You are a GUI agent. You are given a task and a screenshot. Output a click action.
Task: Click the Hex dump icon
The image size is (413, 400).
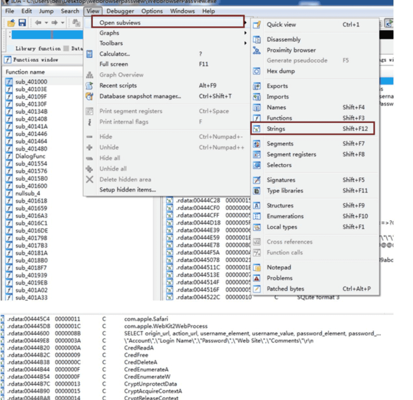[x=257, y=71]
